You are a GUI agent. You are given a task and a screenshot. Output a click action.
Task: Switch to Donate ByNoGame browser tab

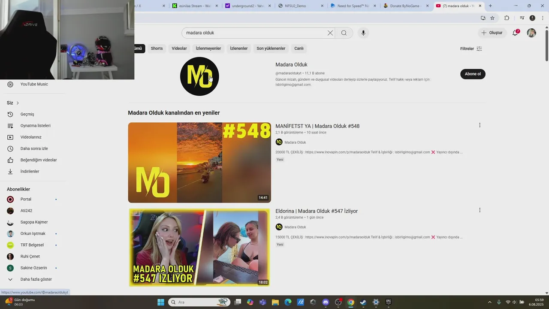403,6
